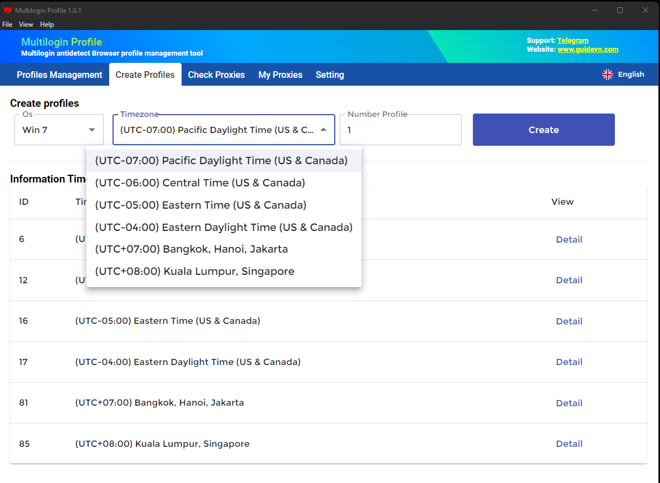
Task: Click ID cell 12
Action: click(x=23, y=280)
